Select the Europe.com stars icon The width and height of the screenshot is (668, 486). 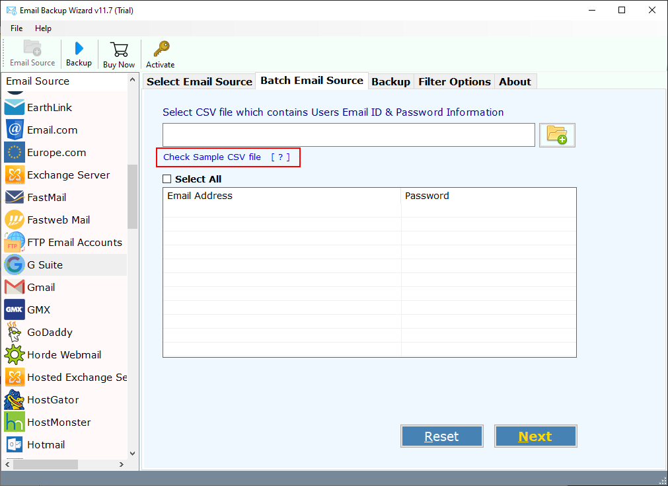[x=15, y=152]
